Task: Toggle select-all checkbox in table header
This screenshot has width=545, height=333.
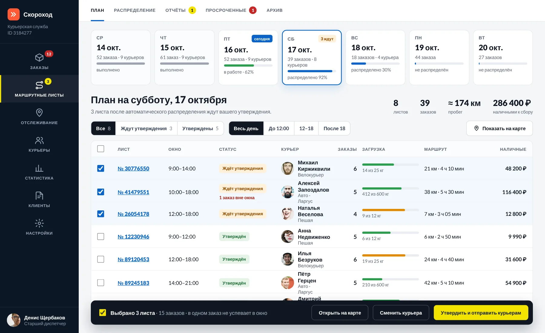Action: 101,149
